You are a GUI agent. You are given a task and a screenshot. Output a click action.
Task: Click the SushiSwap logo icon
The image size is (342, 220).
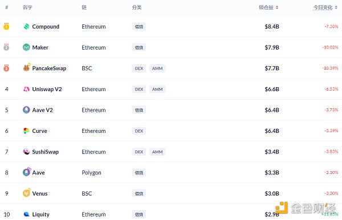click(26, 152)
